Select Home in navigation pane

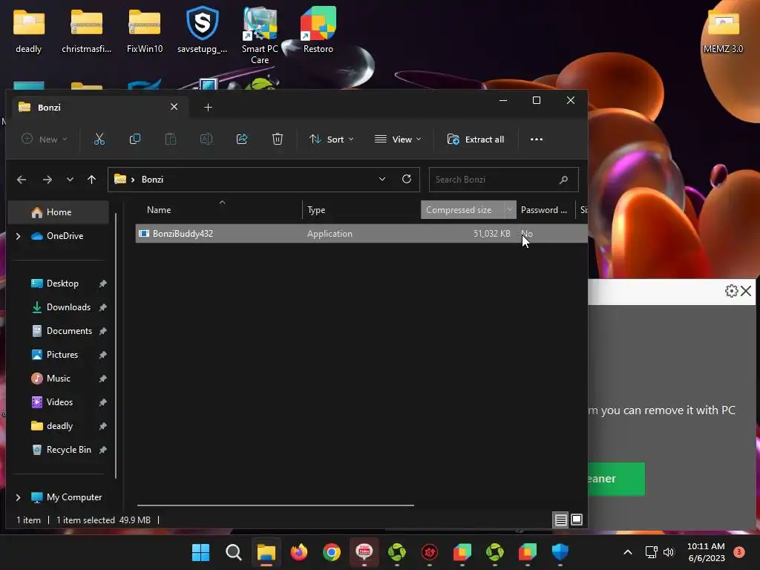coord(59,212)
